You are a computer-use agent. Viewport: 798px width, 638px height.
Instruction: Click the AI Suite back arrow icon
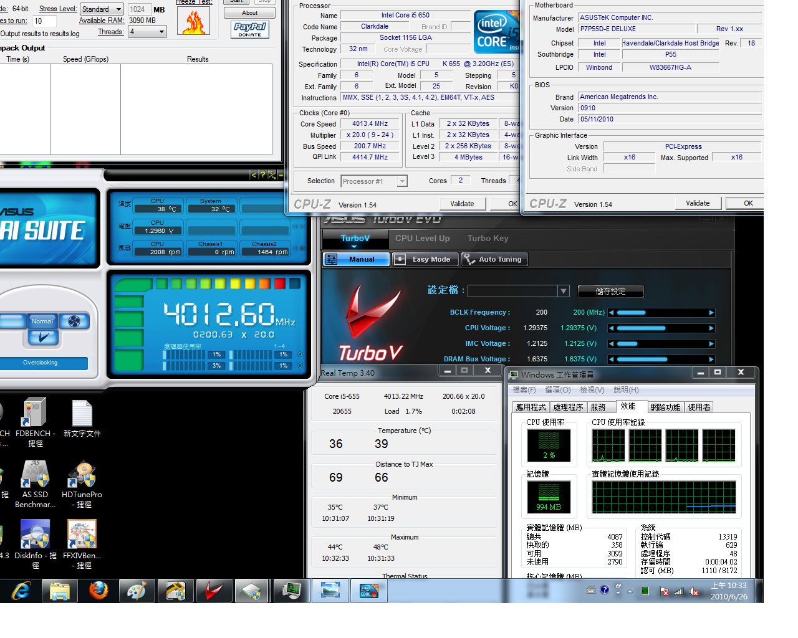click(x=253, y=175)
